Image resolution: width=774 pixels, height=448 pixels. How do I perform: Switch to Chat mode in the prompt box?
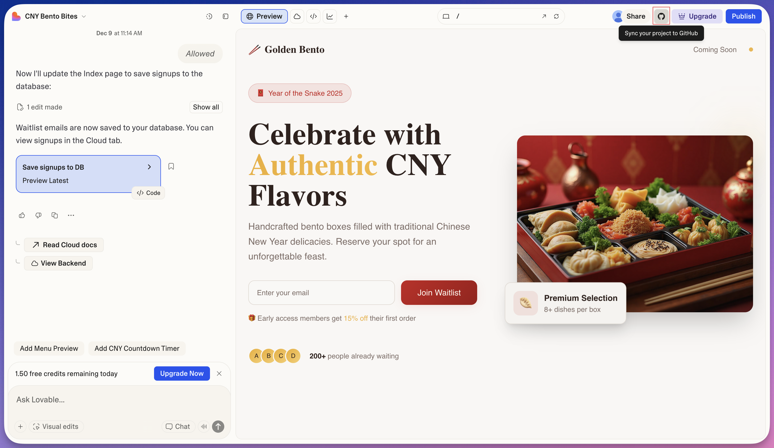178,427
